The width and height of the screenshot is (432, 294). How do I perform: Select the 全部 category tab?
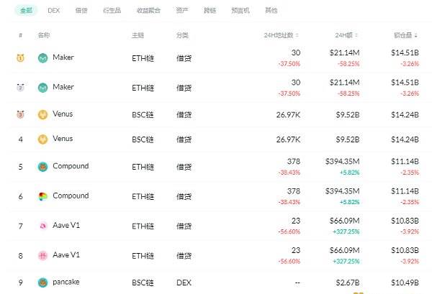[x=26, y=11]
